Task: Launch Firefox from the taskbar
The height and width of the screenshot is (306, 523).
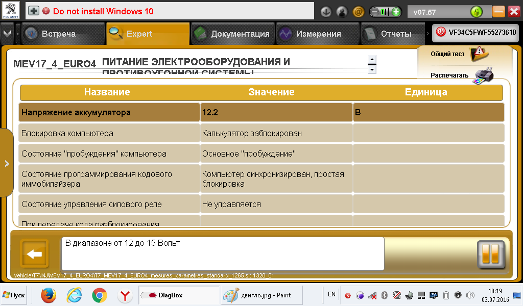Action: pos(49,295)
